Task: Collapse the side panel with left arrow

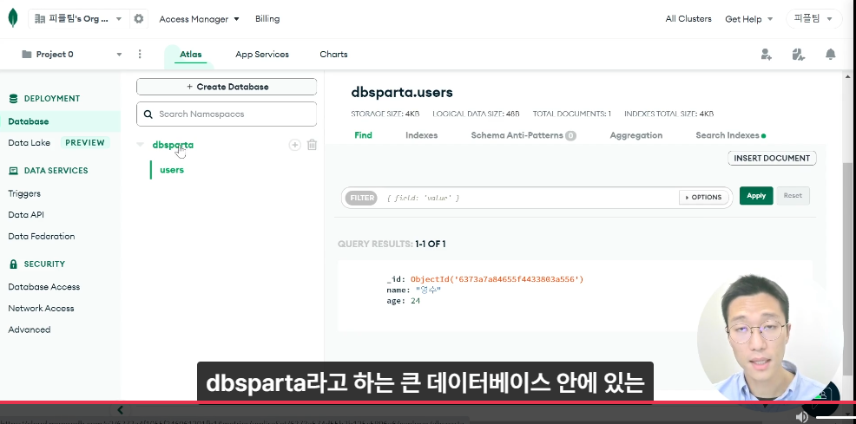Action: click(120, 410)
